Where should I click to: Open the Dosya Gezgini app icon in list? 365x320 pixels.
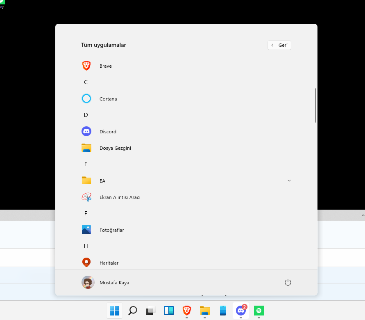click(86, 148)
